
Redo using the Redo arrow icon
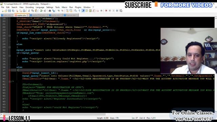45,11
